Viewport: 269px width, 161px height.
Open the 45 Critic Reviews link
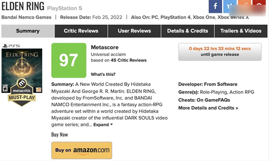(x=129, y=60)
